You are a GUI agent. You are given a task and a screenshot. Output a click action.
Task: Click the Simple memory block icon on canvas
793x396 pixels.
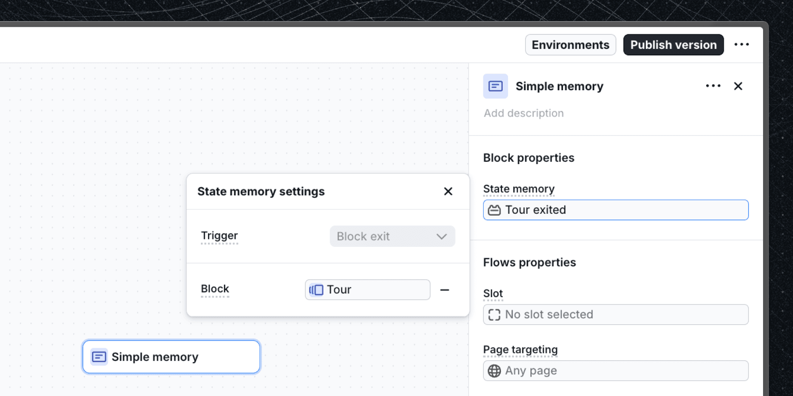(99, 356)
